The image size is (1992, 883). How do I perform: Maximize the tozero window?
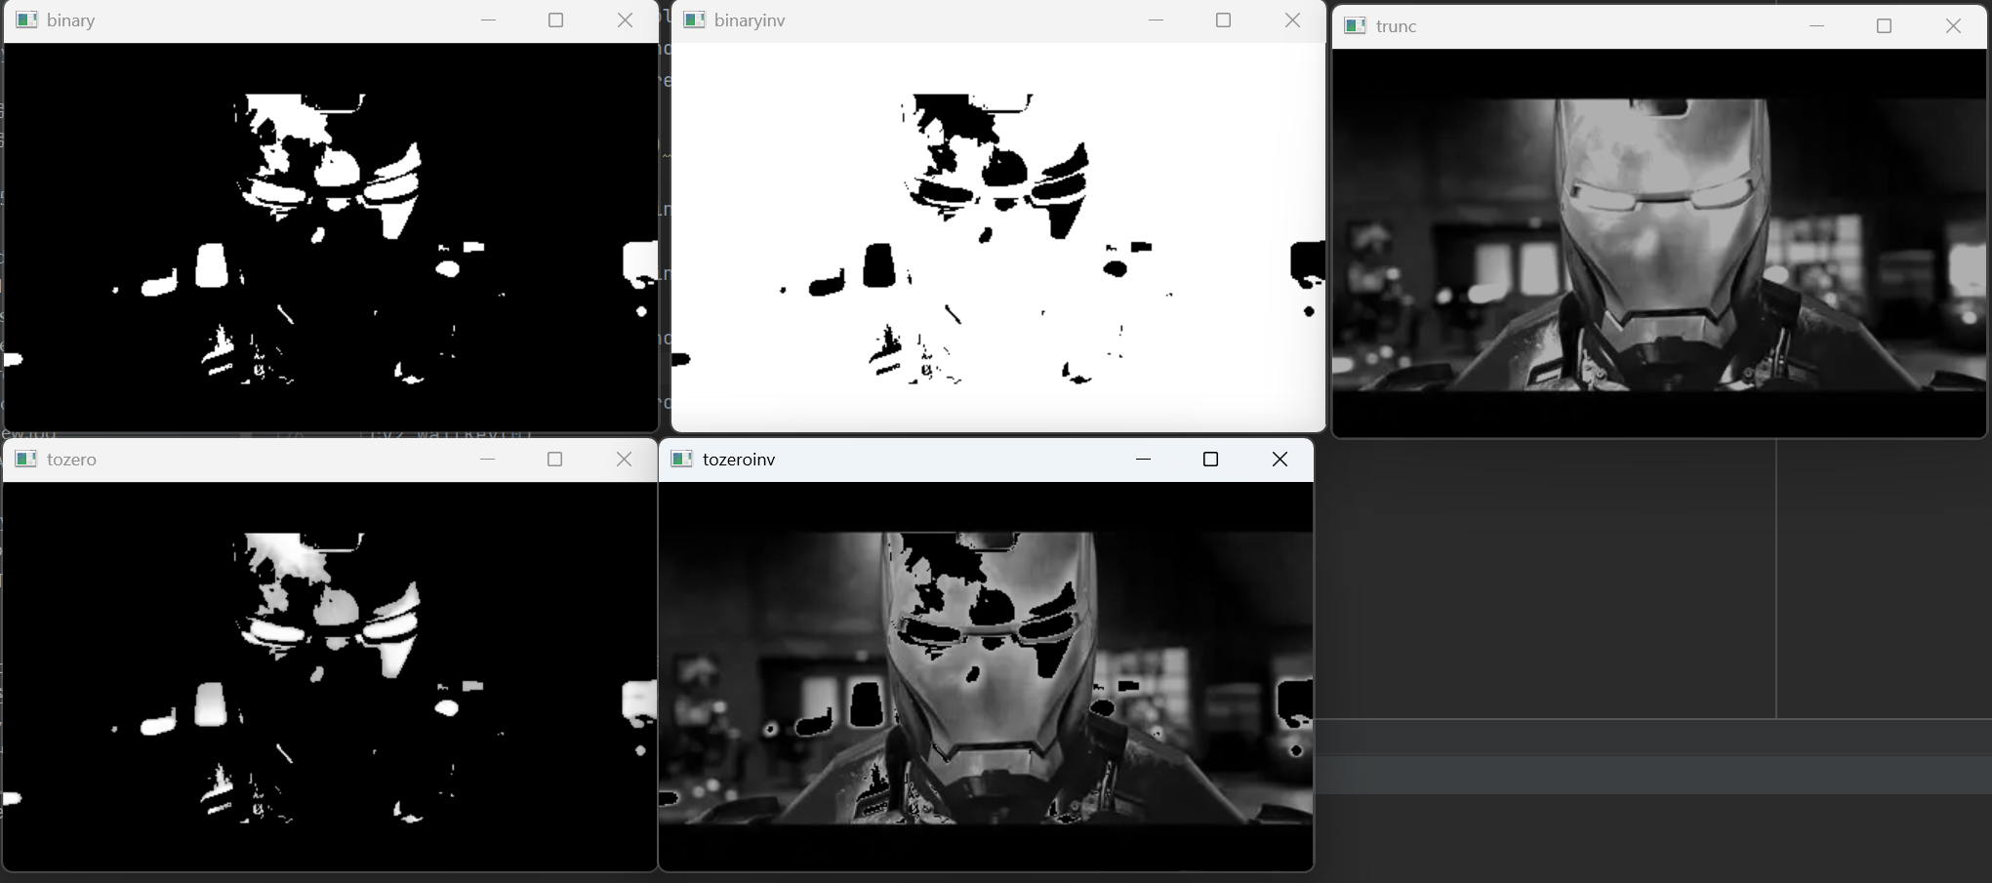(x=555, y=460)
